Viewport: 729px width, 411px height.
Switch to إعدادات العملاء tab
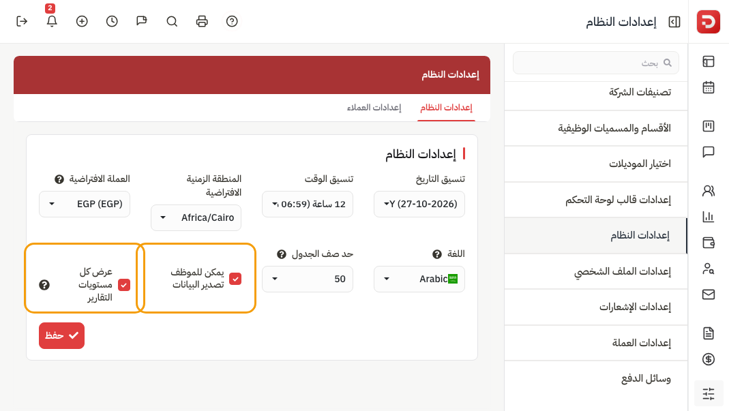[x=374, y=108]
